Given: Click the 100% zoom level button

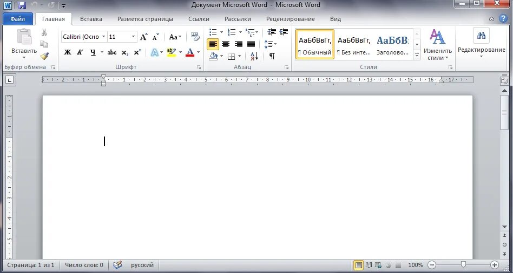Looking at the screenshot, I should [416, 265].
